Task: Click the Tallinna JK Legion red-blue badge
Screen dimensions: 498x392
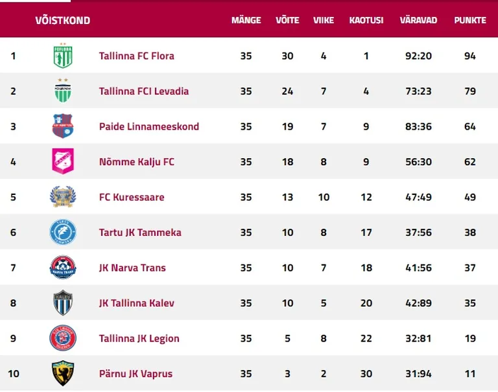Action: click(x=63, y=338)
